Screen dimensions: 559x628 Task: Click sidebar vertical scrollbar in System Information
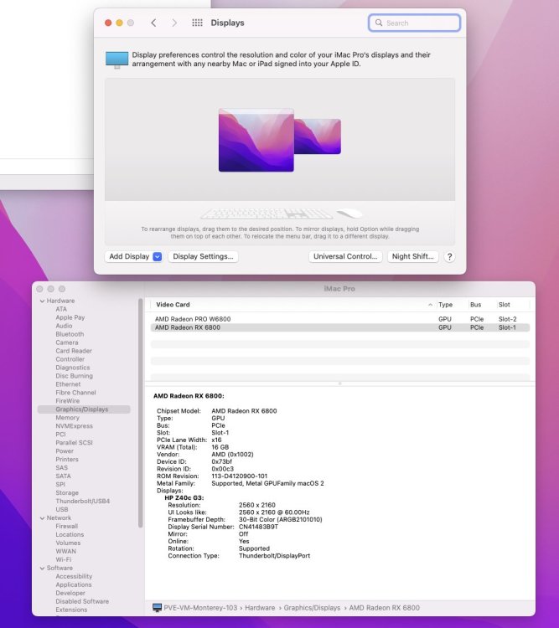coord(140,413)
